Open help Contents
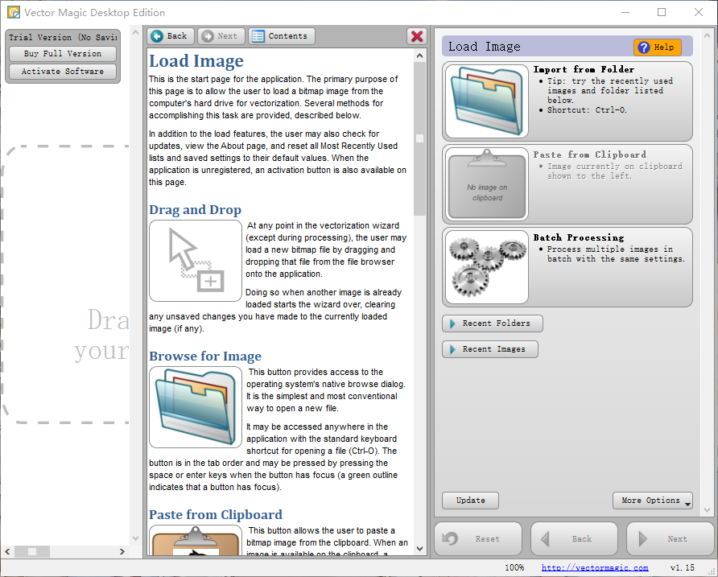This screenshot has height=577, width=718. click(x=281, y=36)
